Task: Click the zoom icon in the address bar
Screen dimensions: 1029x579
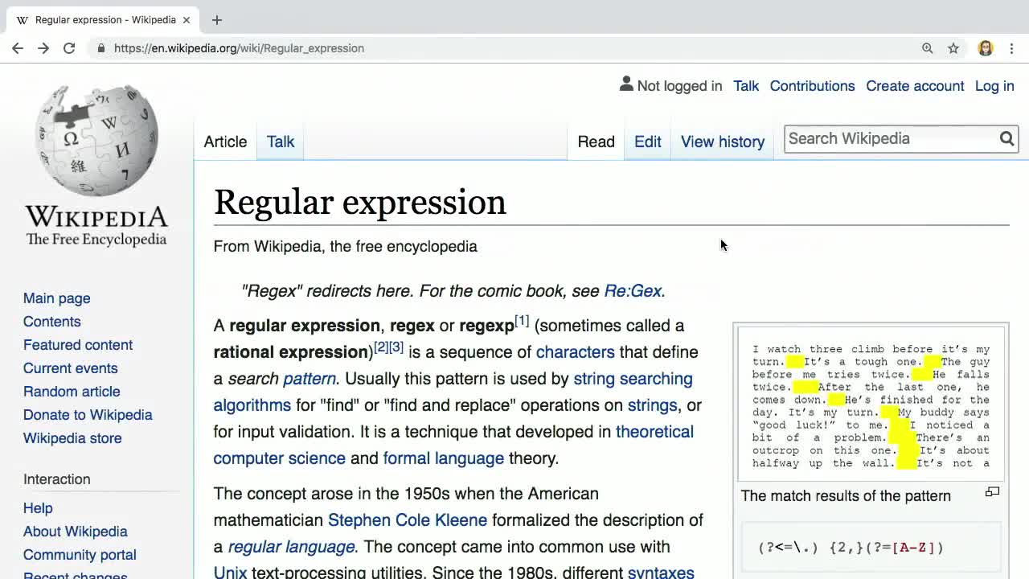Action: click(928, 48)
